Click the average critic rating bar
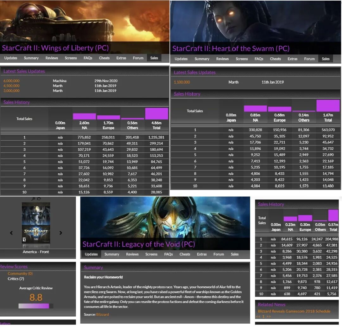 point(36,306)
